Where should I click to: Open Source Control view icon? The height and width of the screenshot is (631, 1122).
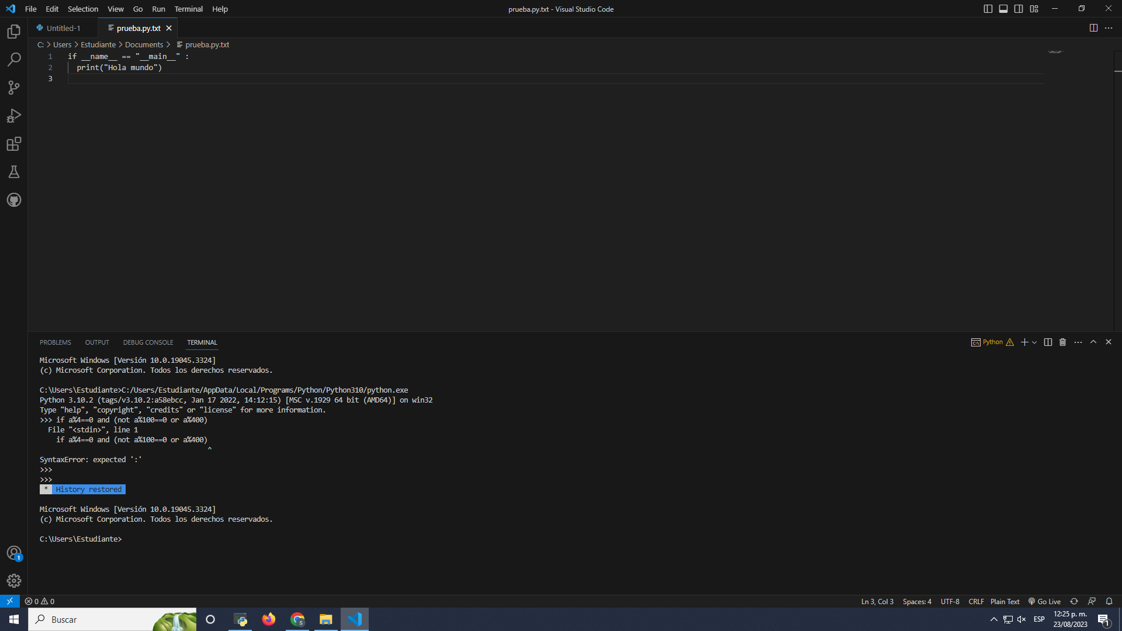coord(14,88)
